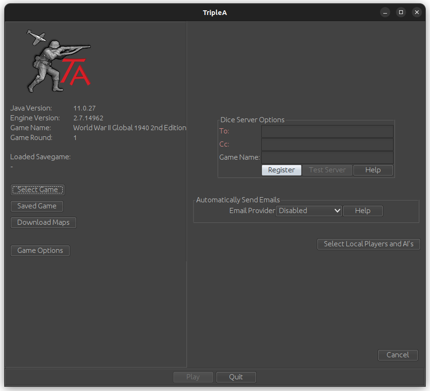Maximize the TripleA window
Viewport: 430px width, 391px height.
pyautogui.click(x=401, y=12)
